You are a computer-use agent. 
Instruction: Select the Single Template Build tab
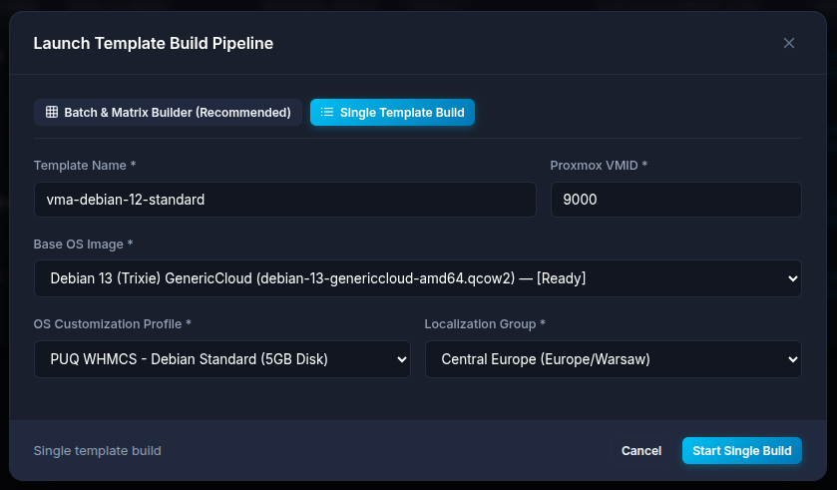point(392,112)
